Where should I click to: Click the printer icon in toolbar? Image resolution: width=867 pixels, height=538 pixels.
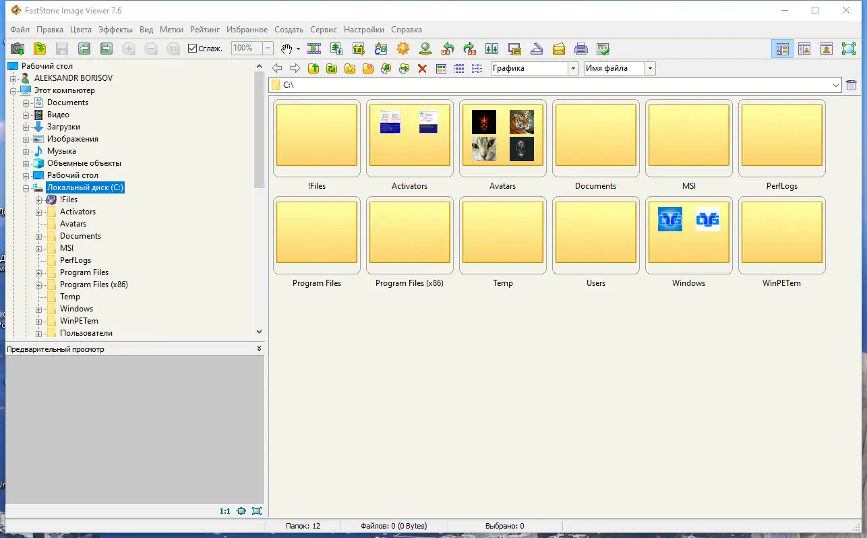pyautogui.click(x=580, y=49)
